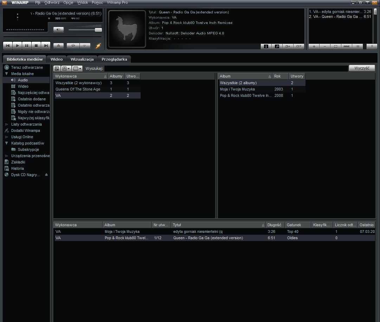Click the Ostatnio dodane icon

pos(14,99)
